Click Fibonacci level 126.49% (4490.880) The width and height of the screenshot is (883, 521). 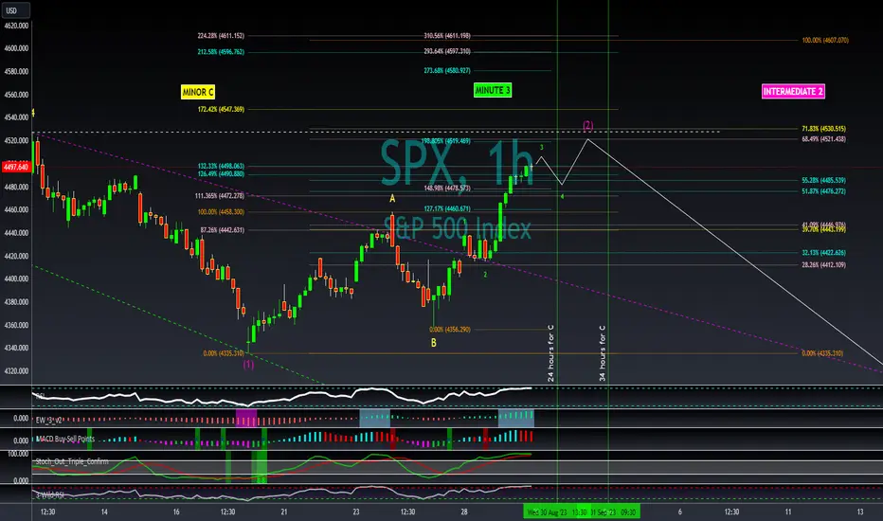[221, 174]
